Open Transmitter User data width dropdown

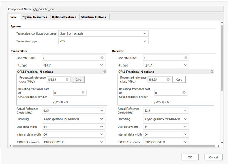coord(74,127)
